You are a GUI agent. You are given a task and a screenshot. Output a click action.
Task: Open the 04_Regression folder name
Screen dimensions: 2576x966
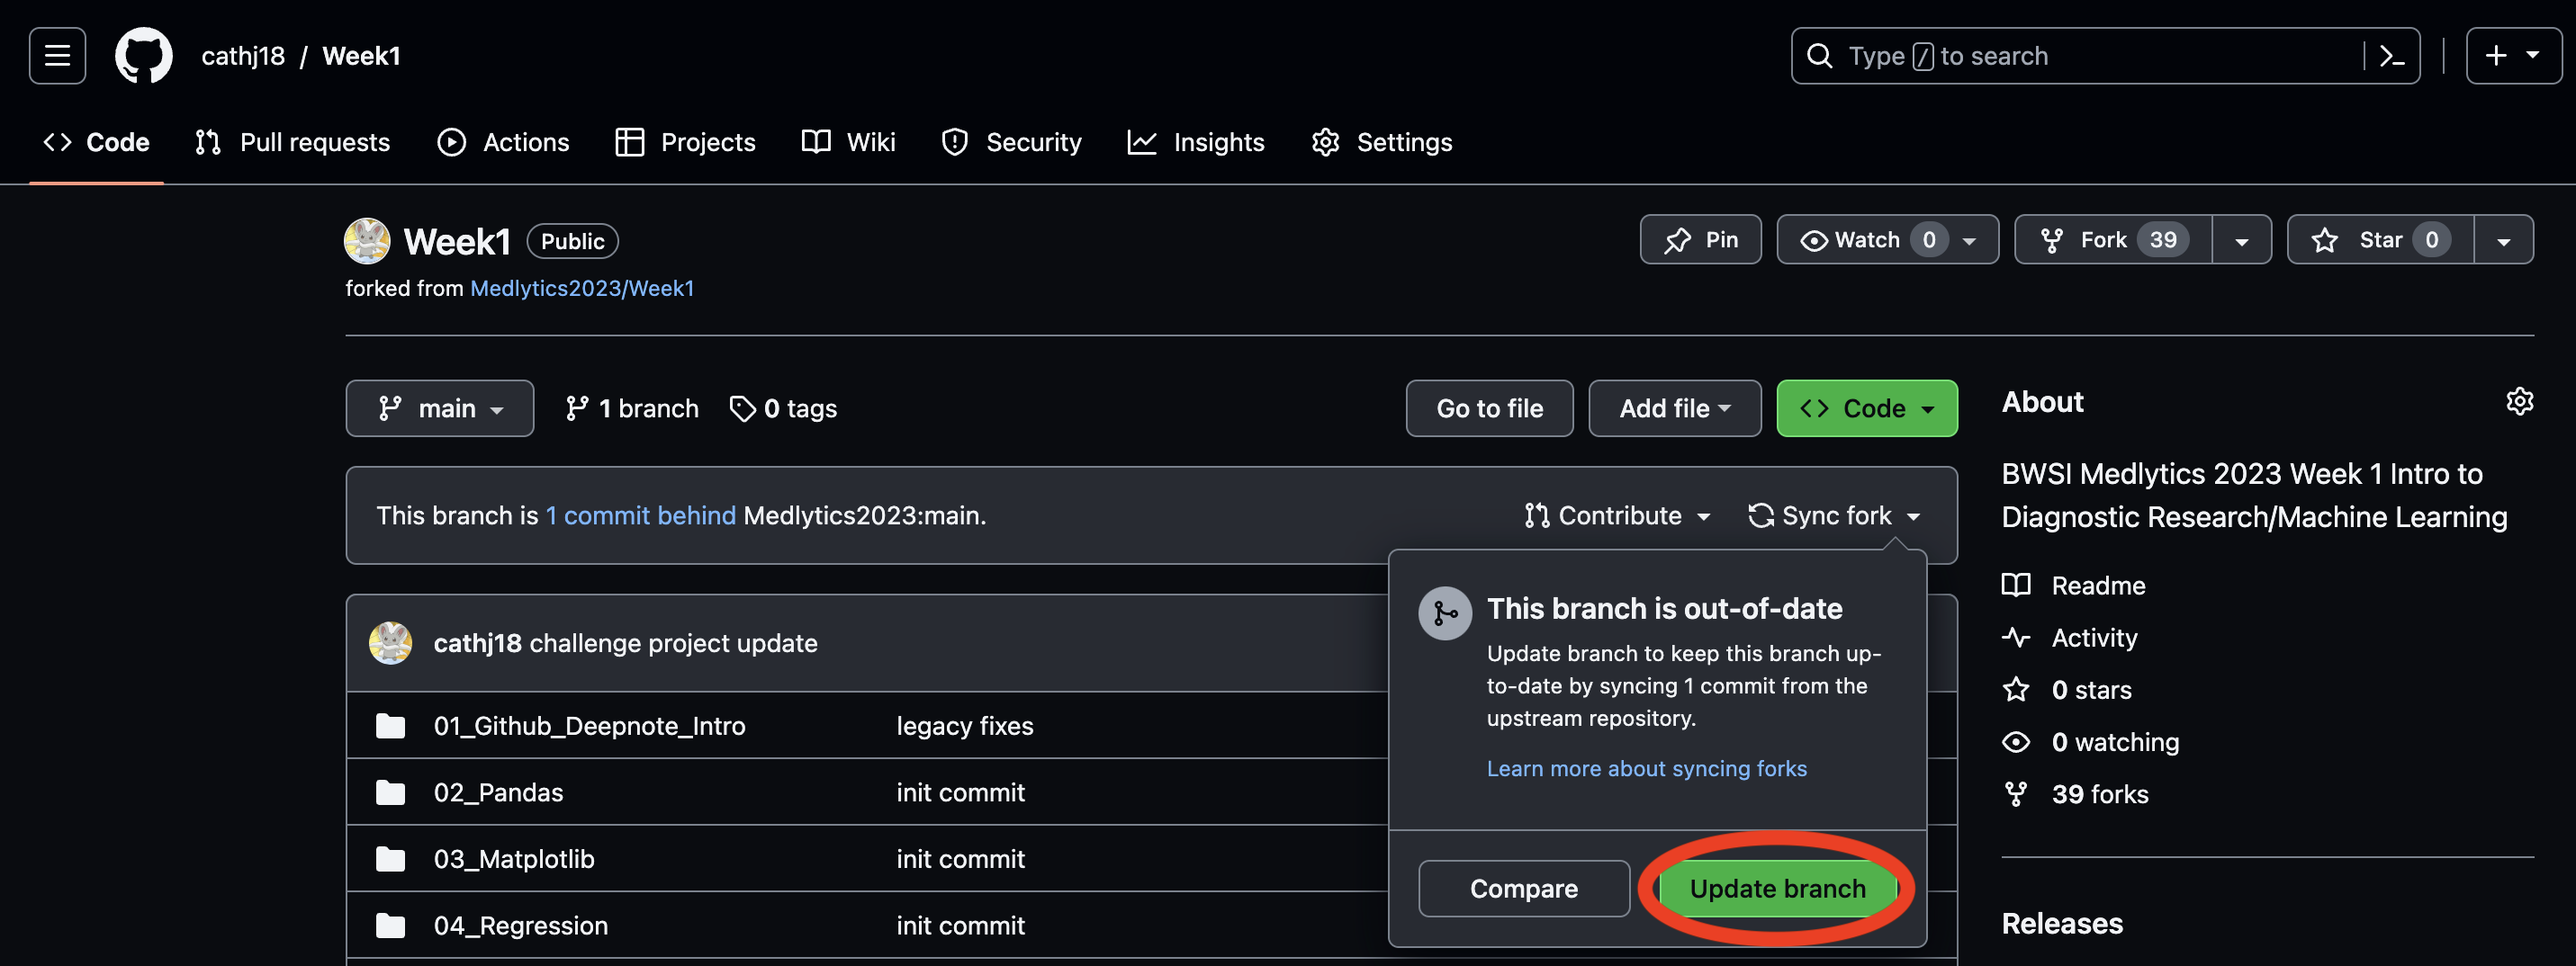(x=520, y=925)
